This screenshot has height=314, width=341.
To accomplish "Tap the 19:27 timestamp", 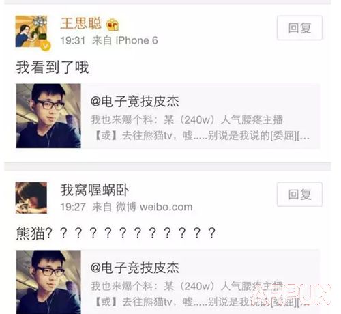I will (x=73, y=207).
